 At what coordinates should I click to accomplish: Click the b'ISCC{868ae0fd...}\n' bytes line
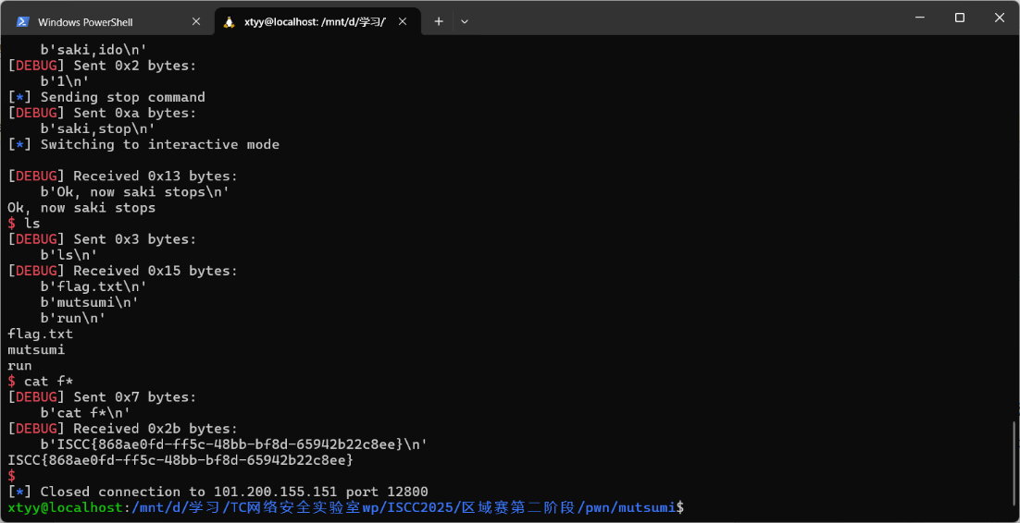coord(233,444)
